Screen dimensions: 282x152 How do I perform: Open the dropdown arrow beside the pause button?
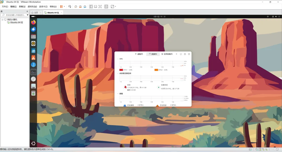[64, 7]
